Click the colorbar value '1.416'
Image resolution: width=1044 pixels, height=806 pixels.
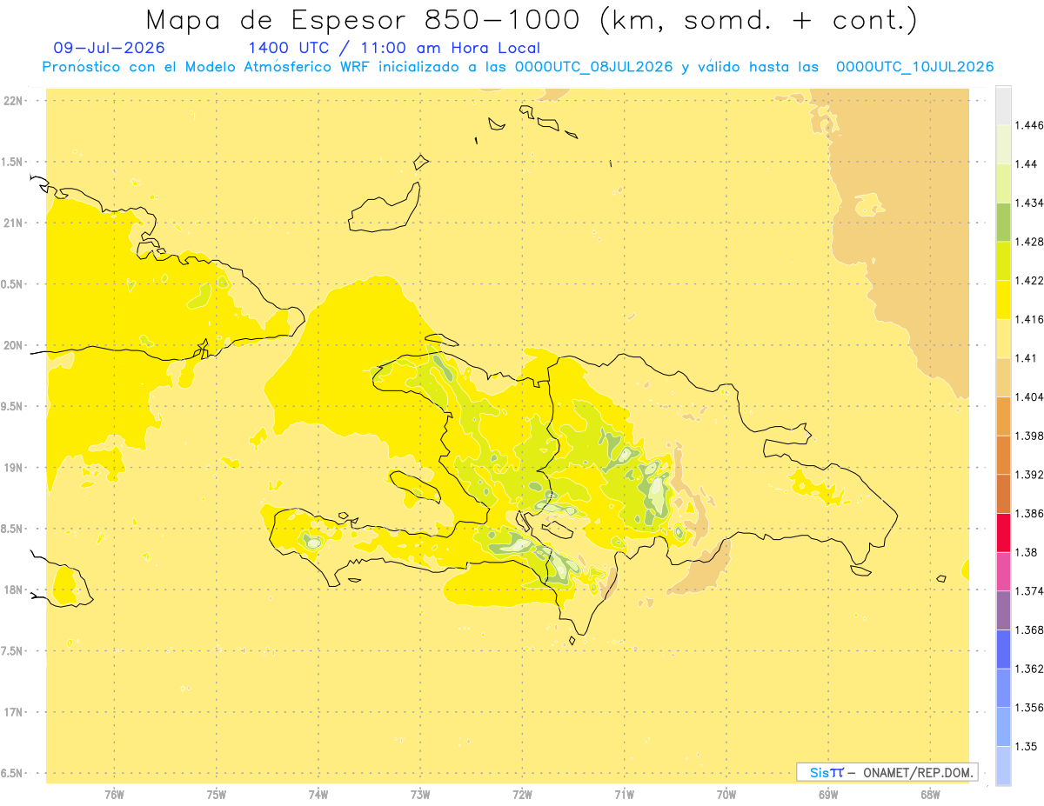(x=1030, y=319)
